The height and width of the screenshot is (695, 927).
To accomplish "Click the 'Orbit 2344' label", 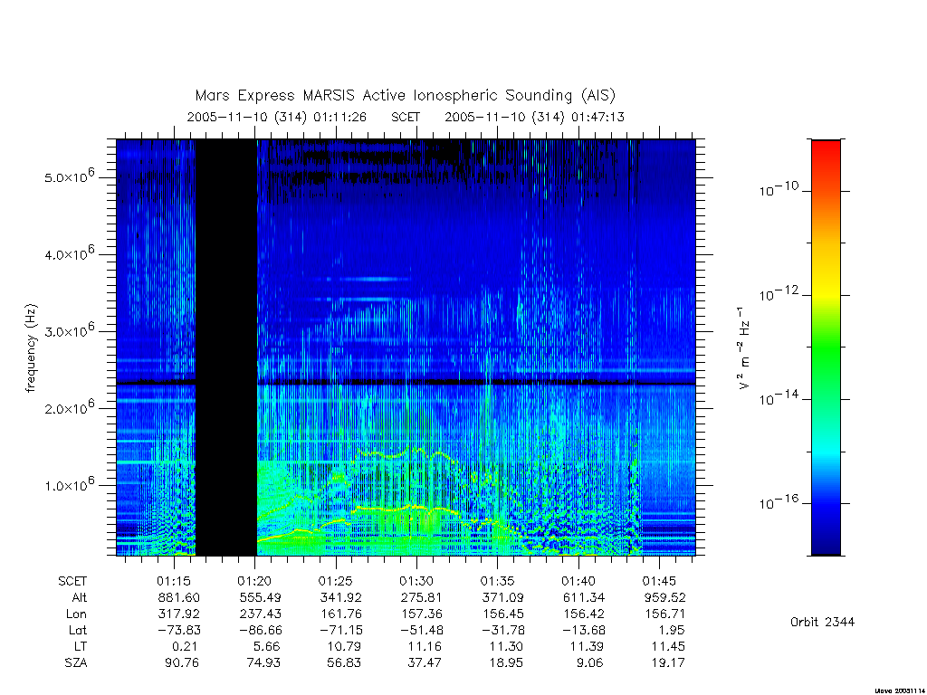I will tap(822, 622).
